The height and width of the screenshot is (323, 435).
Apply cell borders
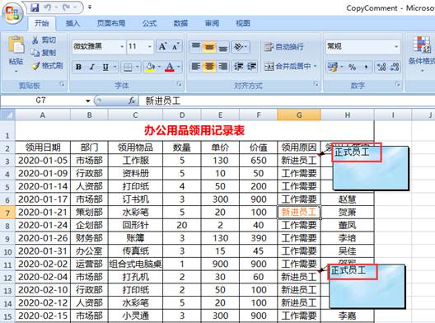coord(128,67)
